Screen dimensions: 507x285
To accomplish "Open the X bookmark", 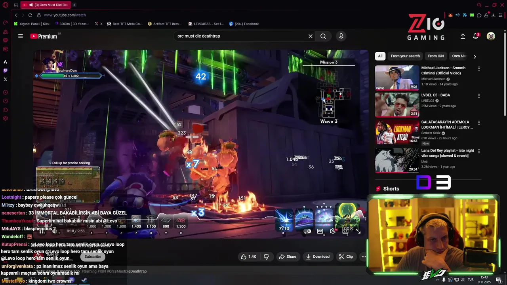I will coord(99,24).
